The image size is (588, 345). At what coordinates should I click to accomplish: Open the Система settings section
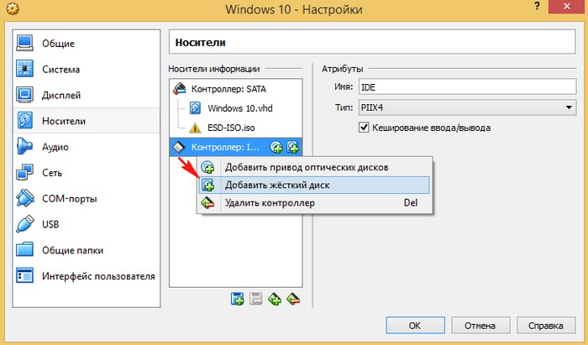pyautogui.click(x=60, y=69)
